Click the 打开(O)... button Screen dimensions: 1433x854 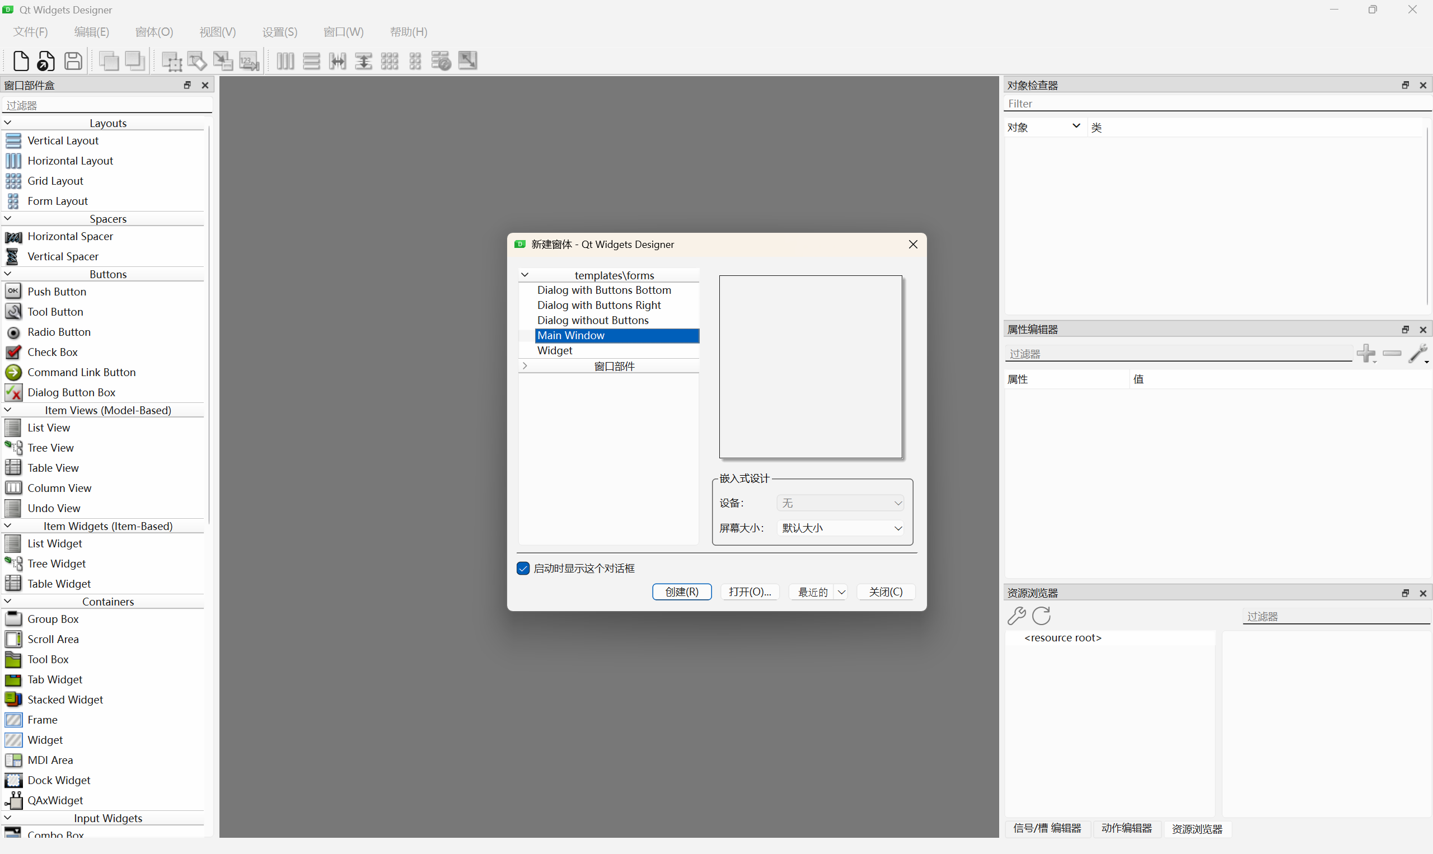click(750, 592)
